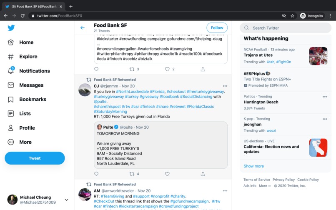Open the #FloridaClassic hashtag
The height and width of the screenshot is (210, 336).
click(200, 107)
